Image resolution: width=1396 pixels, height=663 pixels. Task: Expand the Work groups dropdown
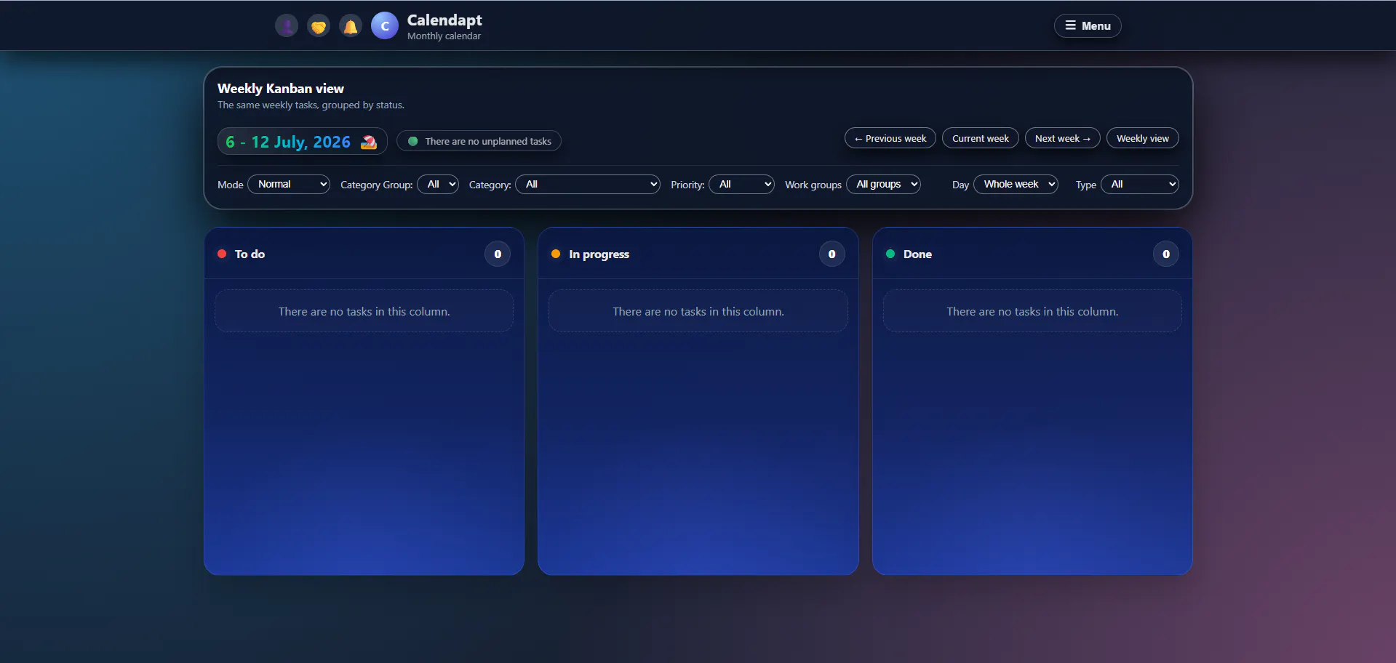click(883, 184)
